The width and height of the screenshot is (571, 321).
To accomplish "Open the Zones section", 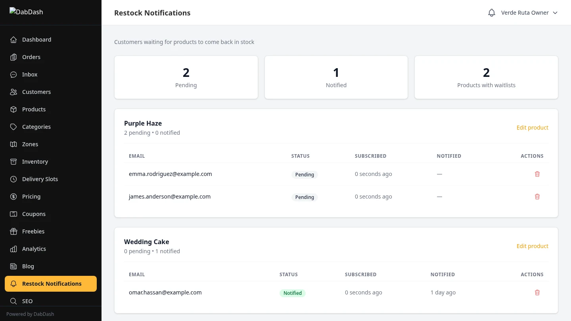I will pyautogui.click(x=30, y=144).
